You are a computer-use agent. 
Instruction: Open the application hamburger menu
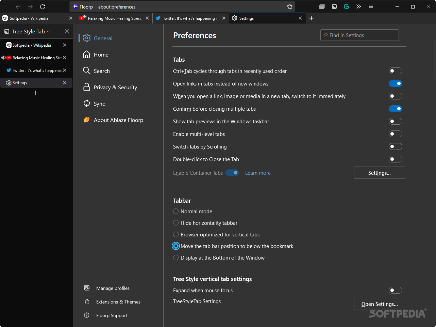point(371,6)
